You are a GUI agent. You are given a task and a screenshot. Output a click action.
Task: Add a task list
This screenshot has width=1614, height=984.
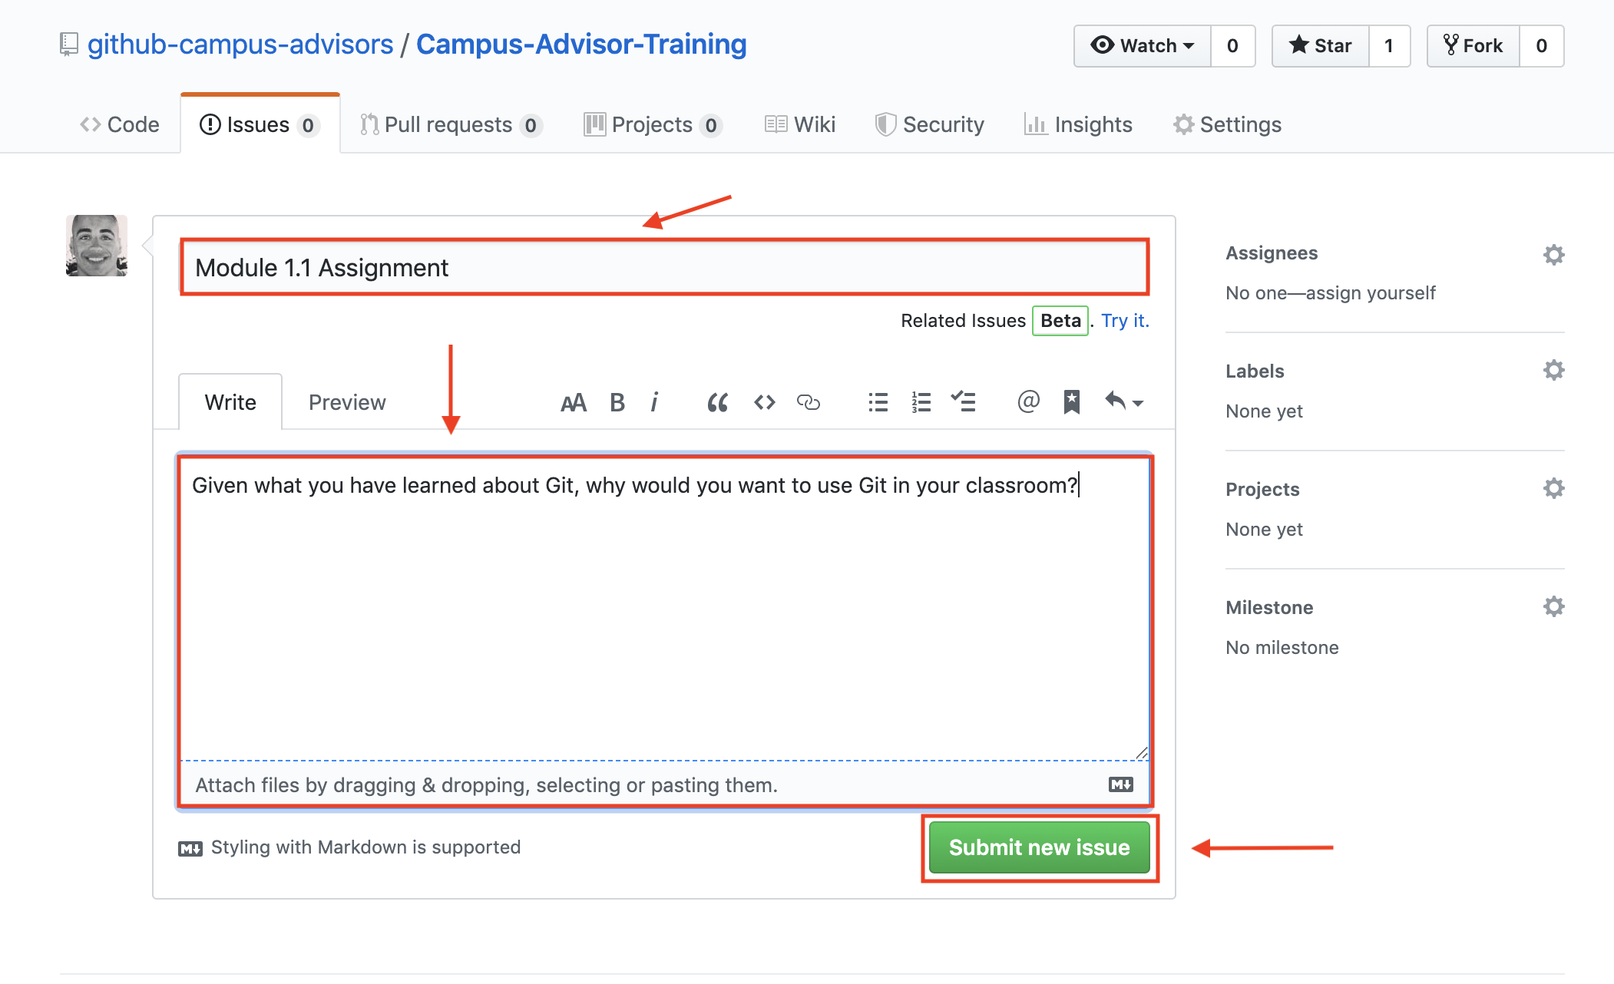pos(963,401)
